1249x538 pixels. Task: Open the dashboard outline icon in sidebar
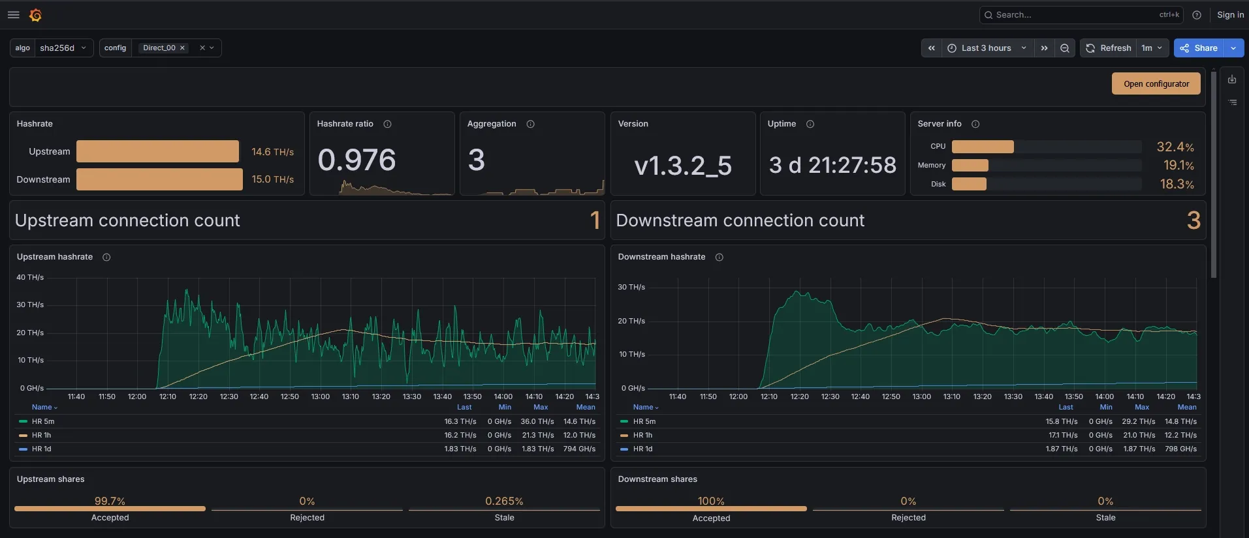1232,102
